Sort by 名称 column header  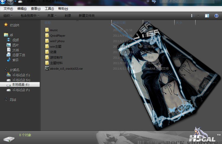pos(48,23)
